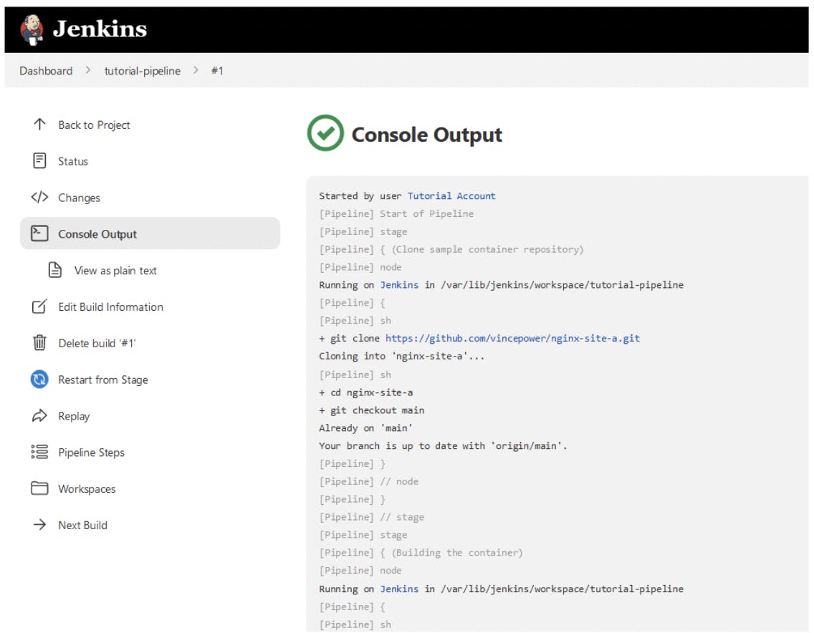Open first Jenkins node link in console
The image size is (814, 633).
pos(398,285)
